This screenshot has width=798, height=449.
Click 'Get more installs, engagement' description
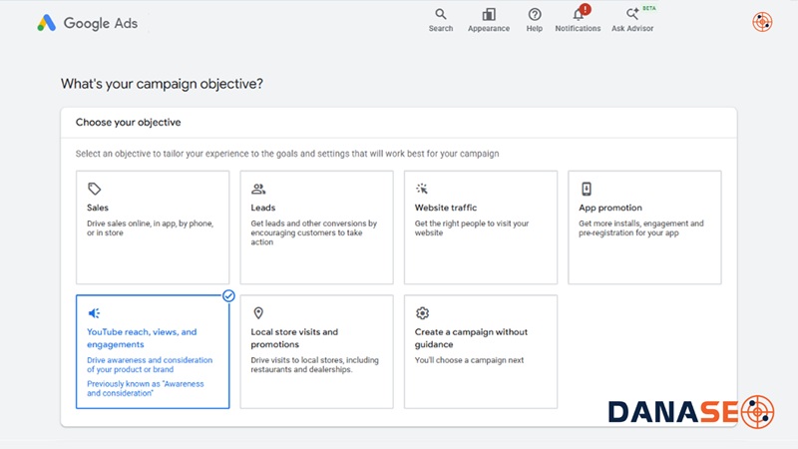640,228
